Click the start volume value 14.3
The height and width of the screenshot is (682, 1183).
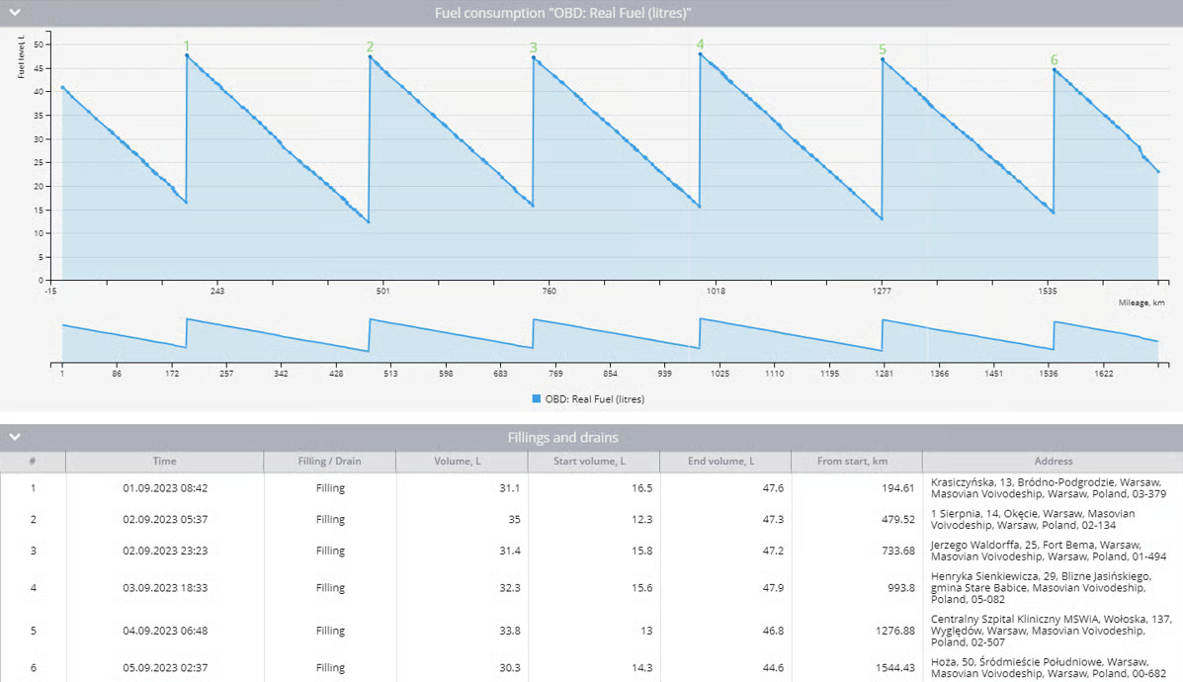pyautogui.click(x=642, y=667)
